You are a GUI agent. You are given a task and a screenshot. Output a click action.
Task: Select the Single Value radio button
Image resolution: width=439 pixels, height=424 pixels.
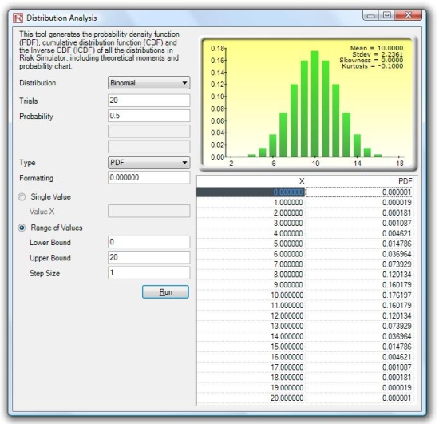(22, 197)
